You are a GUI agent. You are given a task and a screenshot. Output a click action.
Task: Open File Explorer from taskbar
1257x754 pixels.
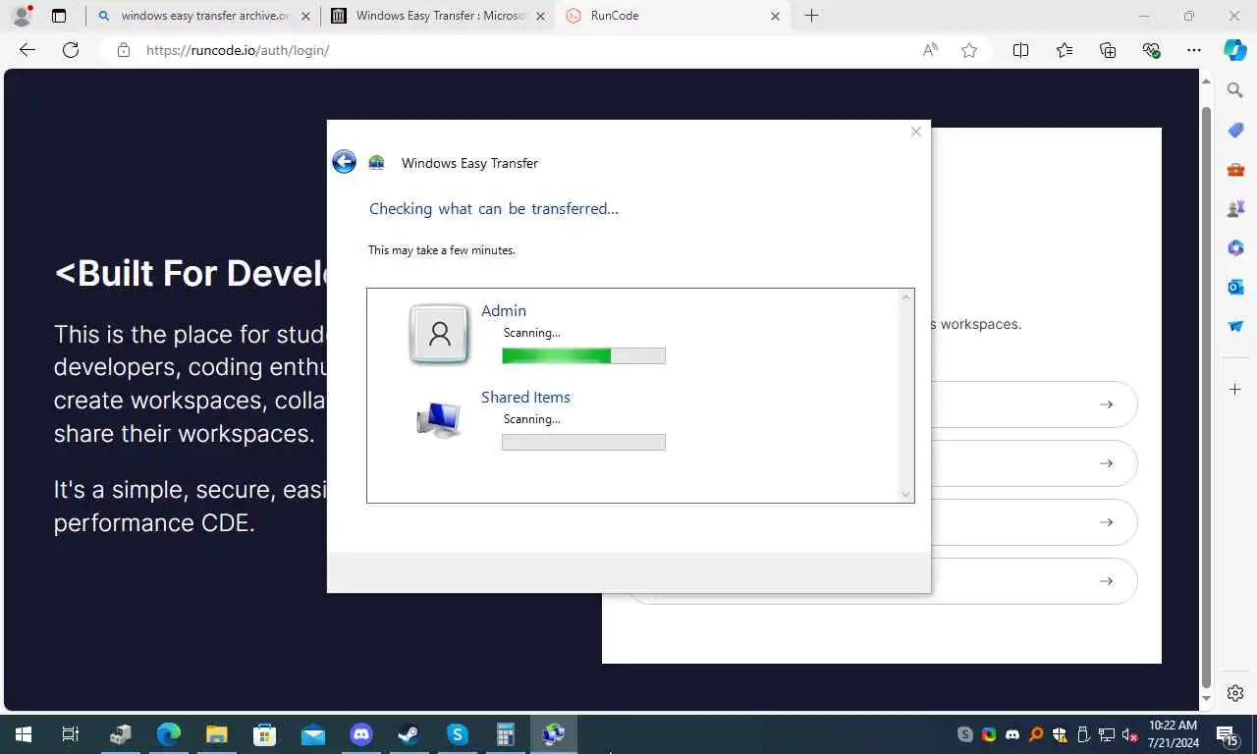[216, 734]
